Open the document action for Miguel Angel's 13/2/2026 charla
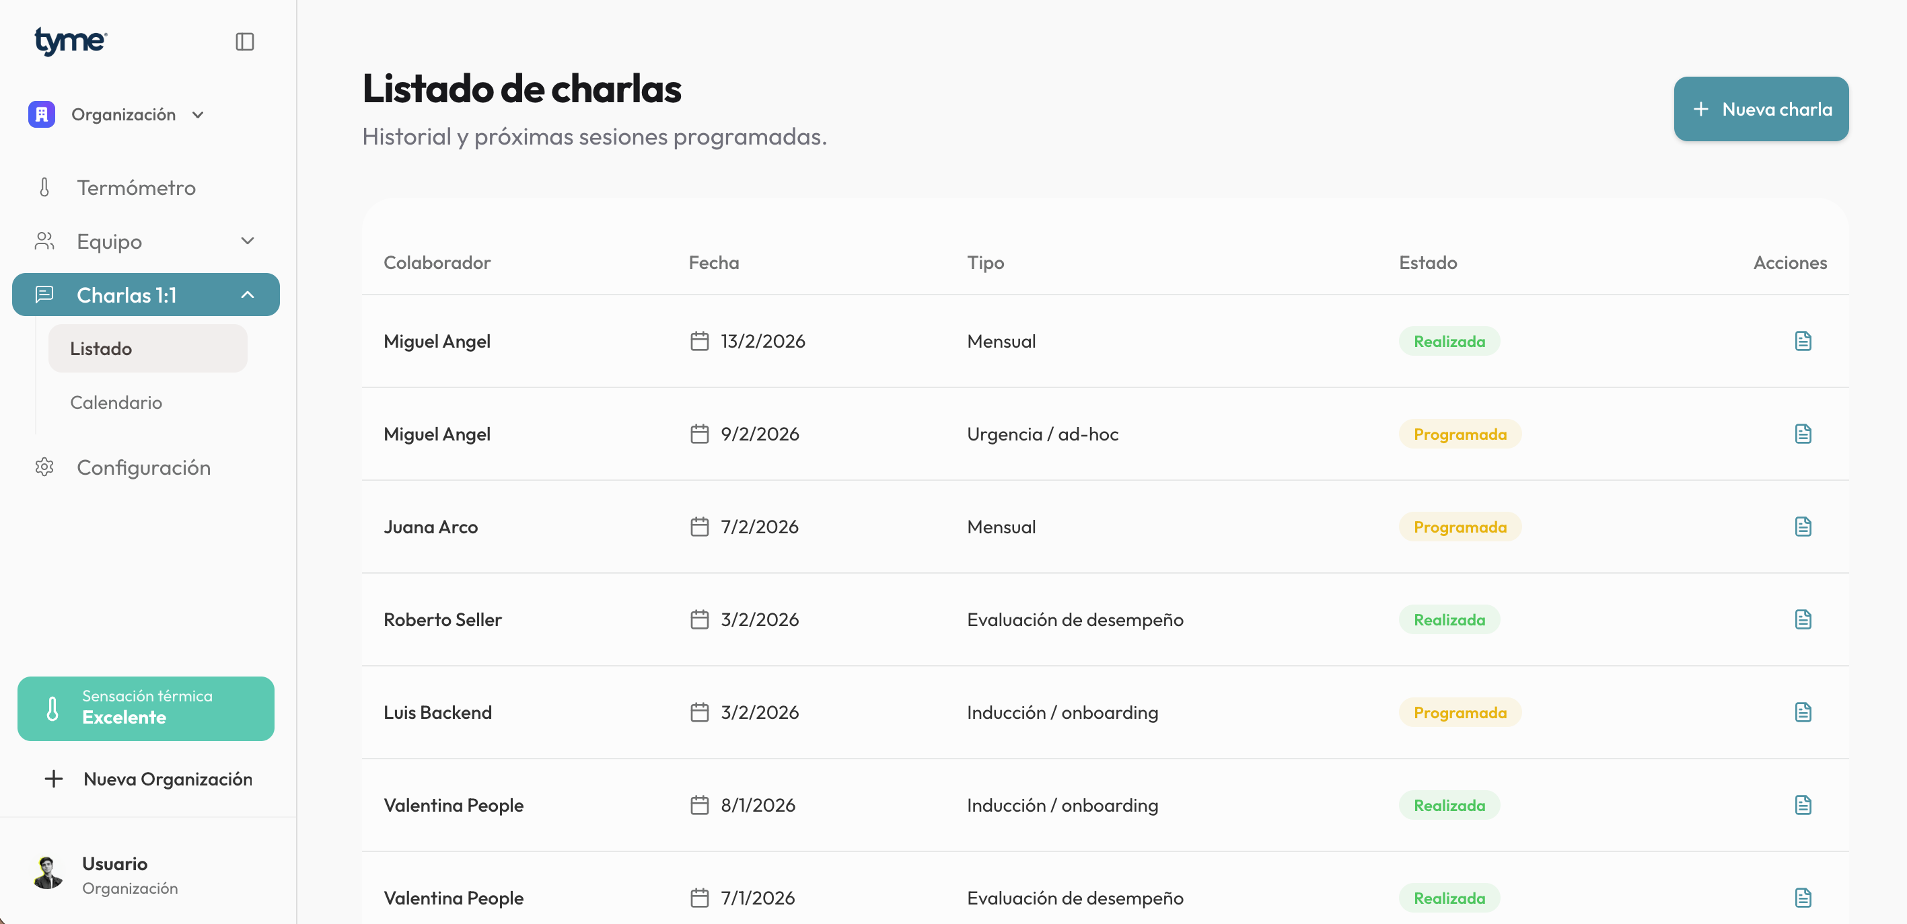 click(x=1803, y=341)
